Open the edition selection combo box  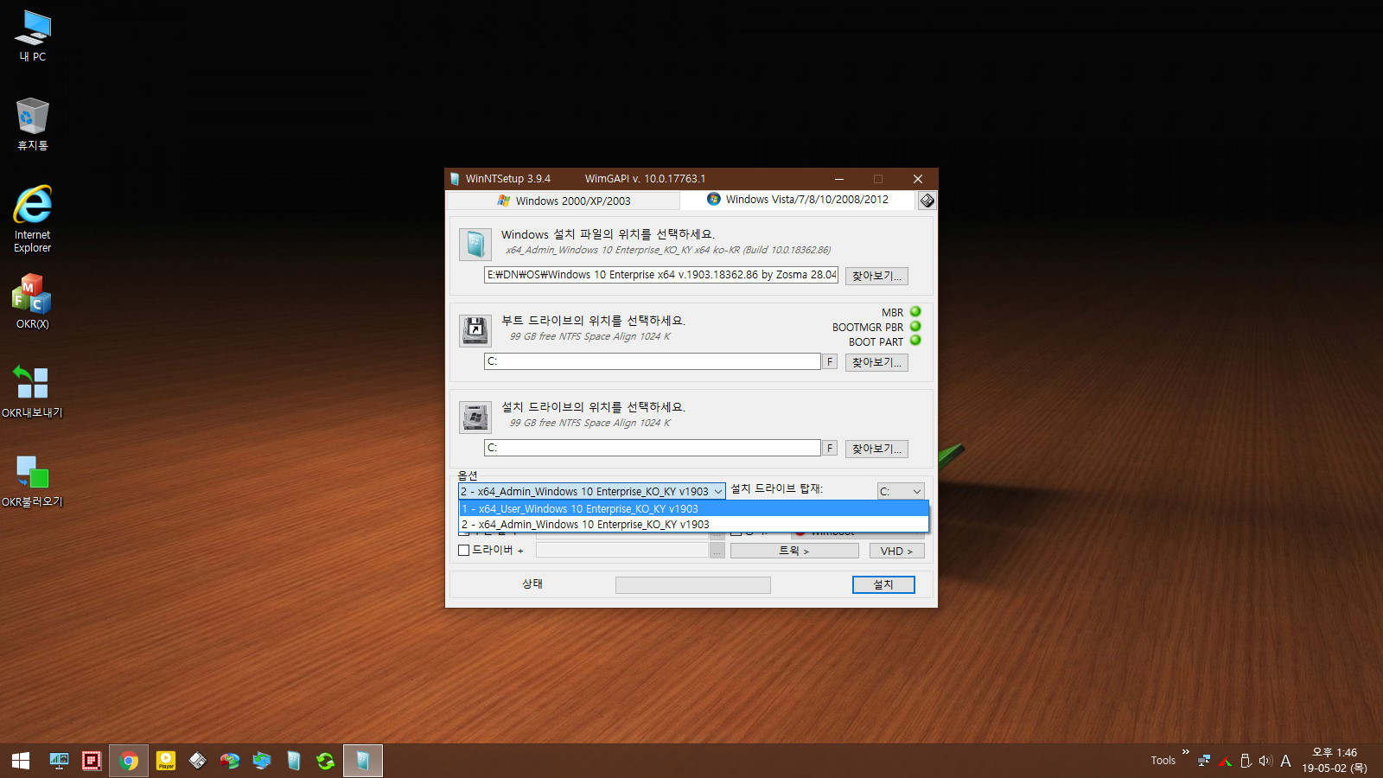tap(591, 491)
